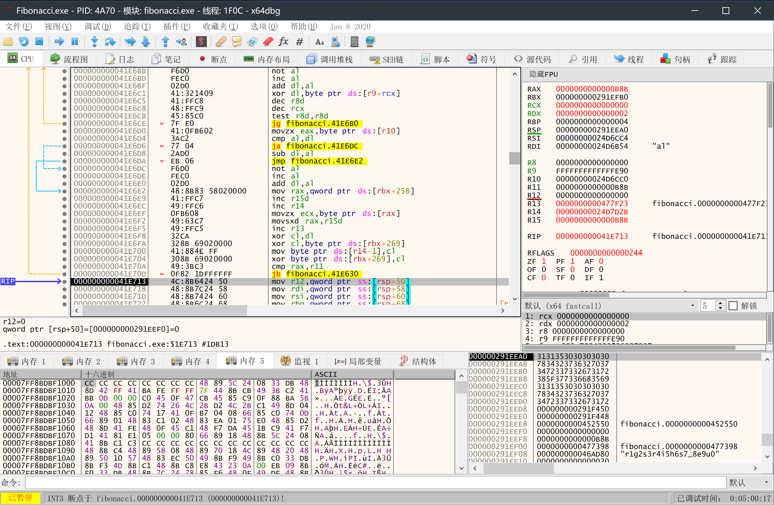Viewport: 774px width, 505px height.
Task: Switch to 内存 3 dump tab
Action: click(136, 361)
